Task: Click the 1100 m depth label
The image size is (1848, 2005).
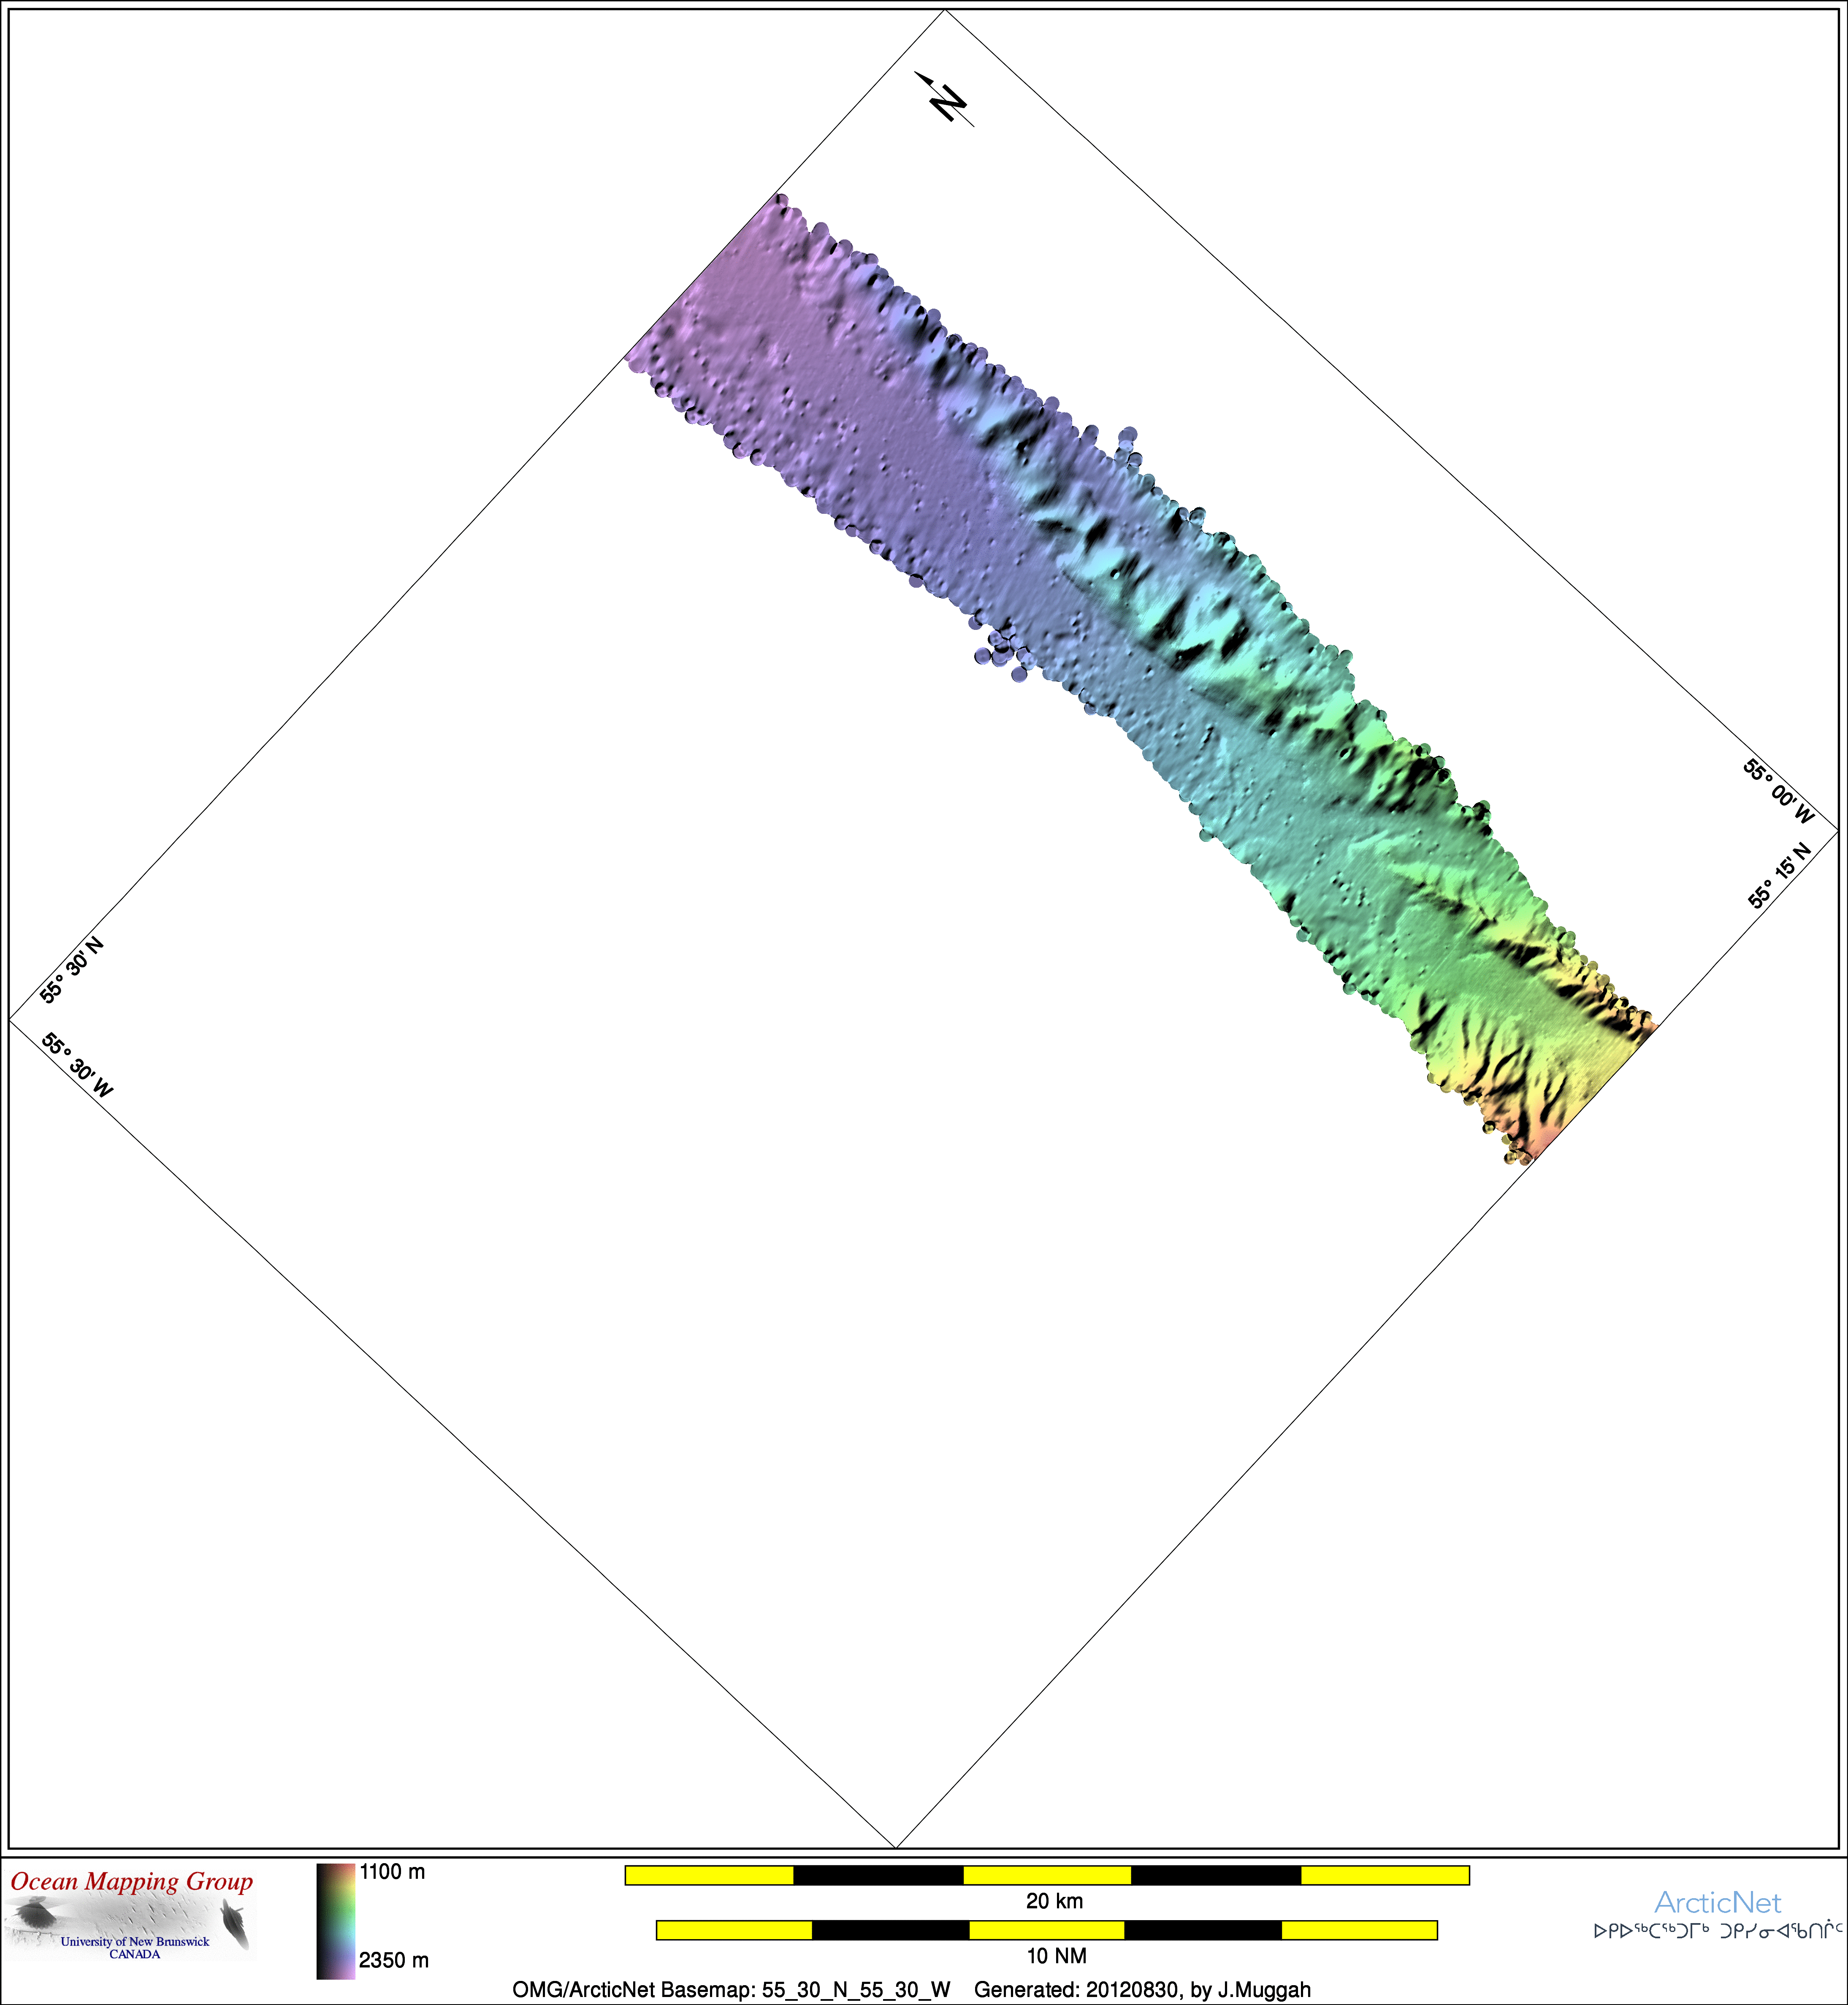Action: click(392, 1872)
